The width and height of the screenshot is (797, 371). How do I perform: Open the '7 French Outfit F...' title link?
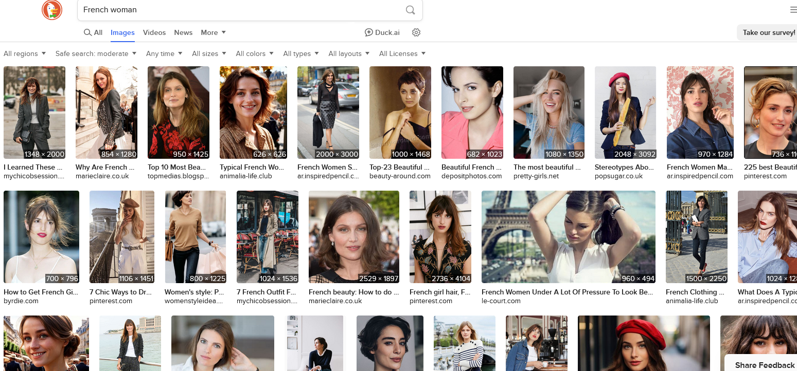click(267, 292)
